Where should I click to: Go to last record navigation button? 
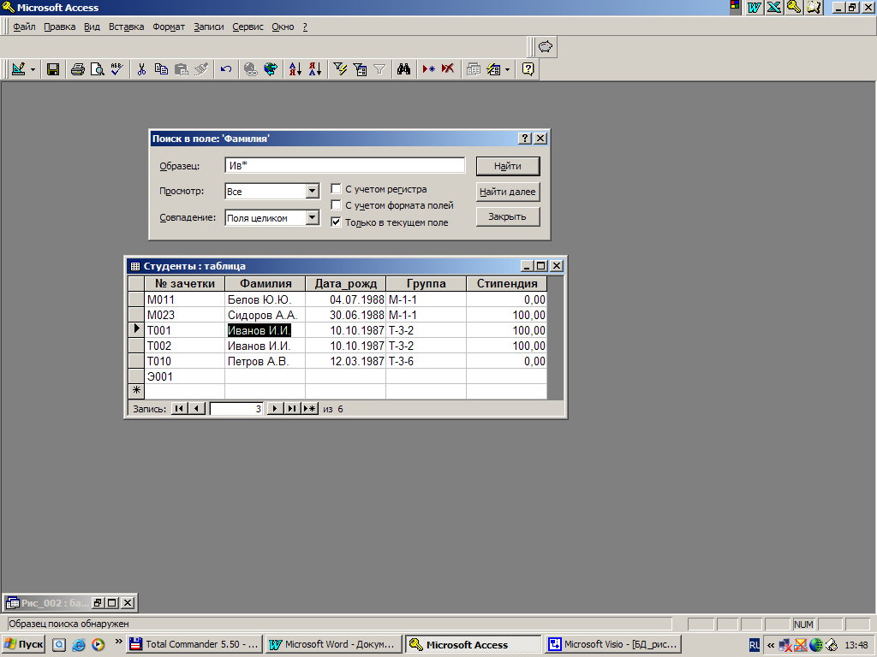[x=292, y=408]
